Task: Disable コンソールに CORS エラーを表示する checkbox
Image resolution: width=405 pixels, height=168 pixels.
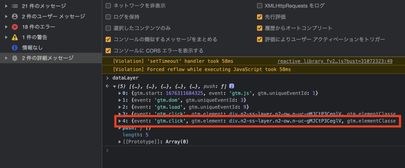Action: 108,51
